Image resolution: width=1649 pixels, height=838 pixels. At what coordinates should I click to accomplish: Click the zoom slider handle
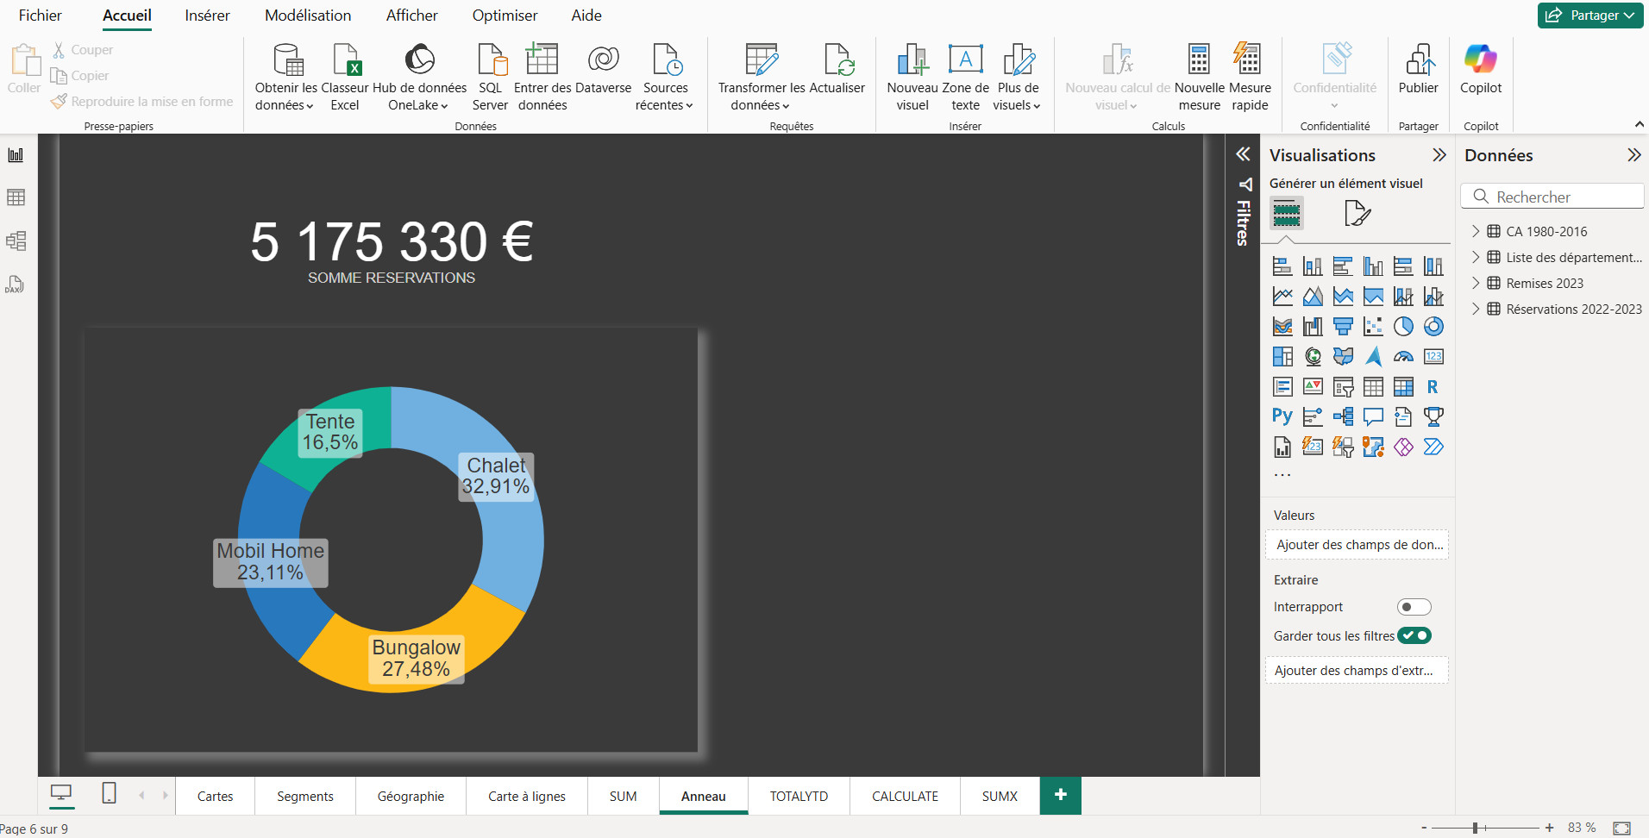pos(1476,828)
